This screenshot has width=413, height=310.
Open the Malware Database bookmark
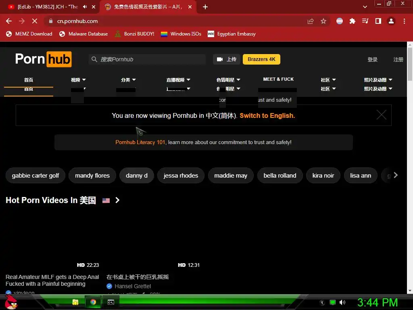(83, 34)
